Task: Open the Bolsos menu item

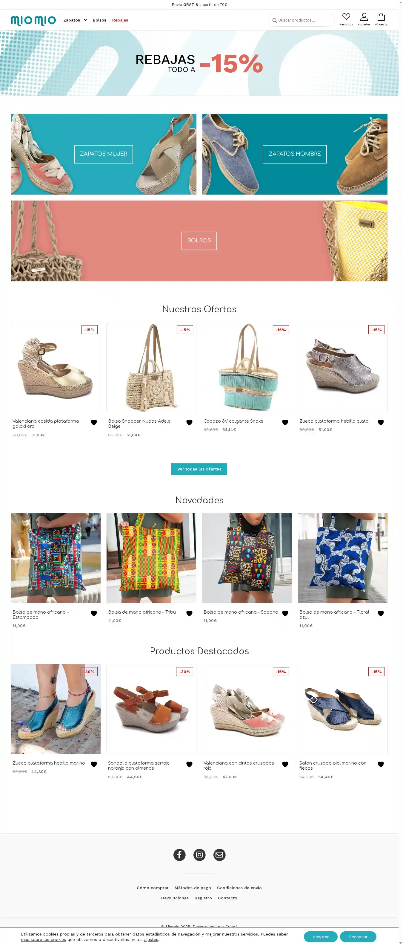Action: [99, 20]
